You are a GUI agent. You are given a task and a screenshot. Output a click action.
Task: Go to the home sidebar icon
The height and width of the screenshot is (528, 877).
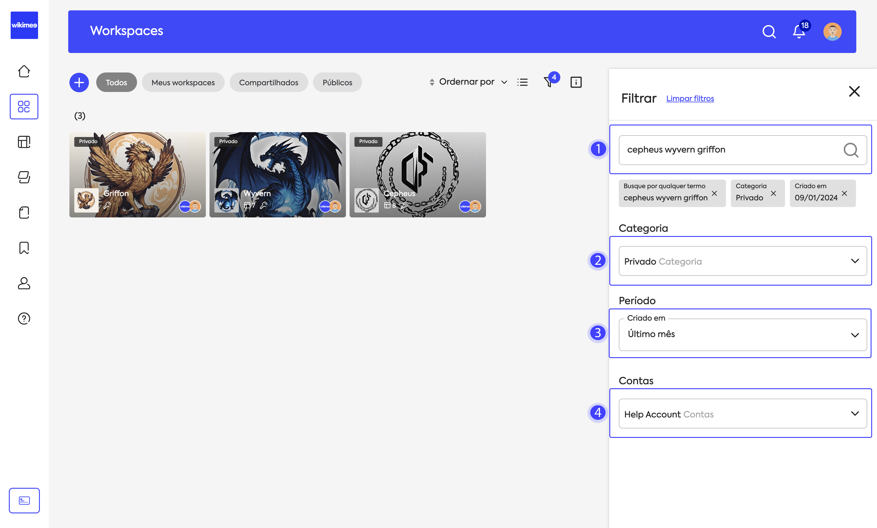(x=24, y=71)
